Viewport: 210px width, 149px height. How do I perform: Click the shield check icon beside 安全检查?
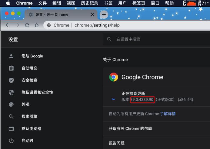point(11,80)
